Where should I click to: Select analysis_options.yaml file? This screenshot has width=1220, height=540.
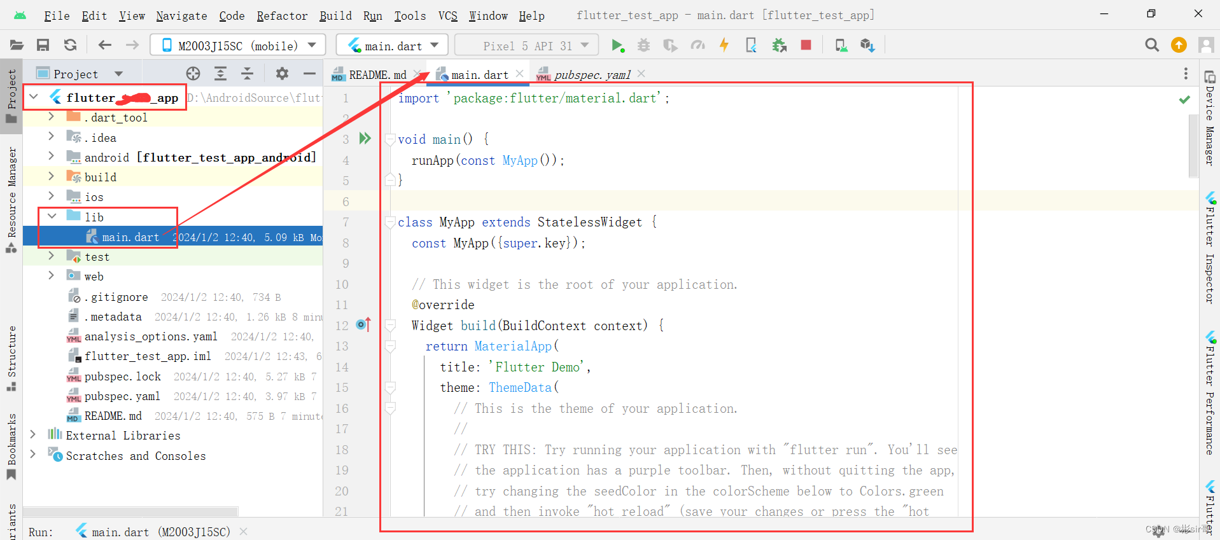[151, 336]
